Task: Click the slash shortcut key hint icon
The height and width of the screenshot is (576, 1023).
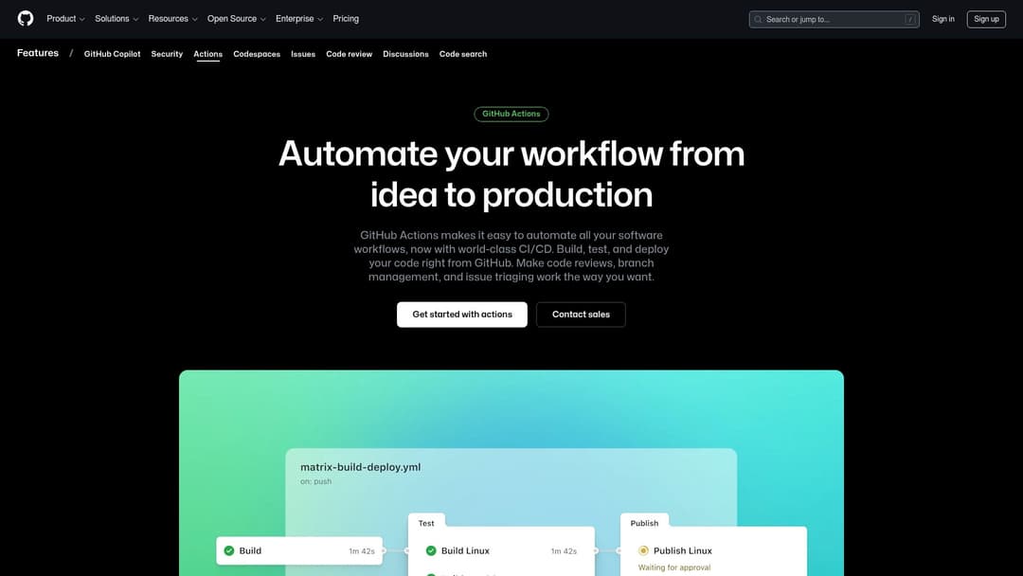Action: click(x=910, y=20)
